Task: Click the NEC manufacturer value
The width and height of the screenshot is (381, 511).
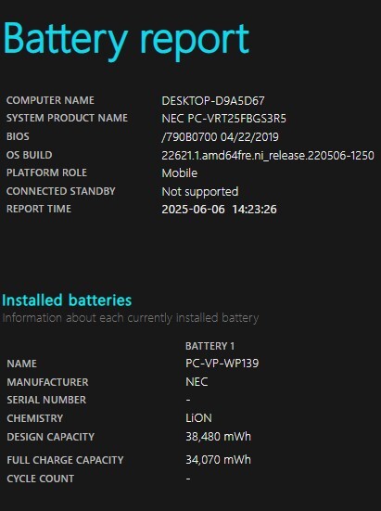Action: [x=197, y=381]
